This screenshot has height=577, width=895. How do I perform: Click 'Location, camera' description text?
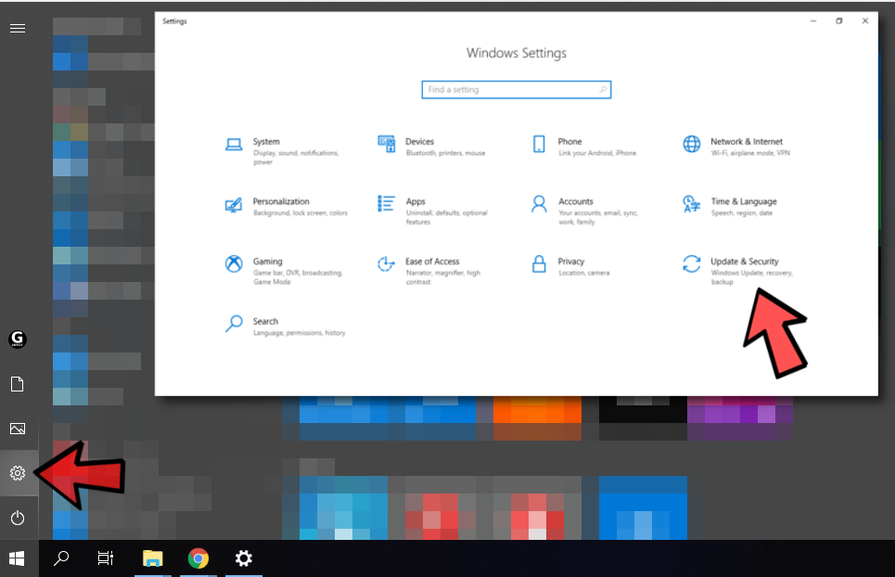[584, 273]
